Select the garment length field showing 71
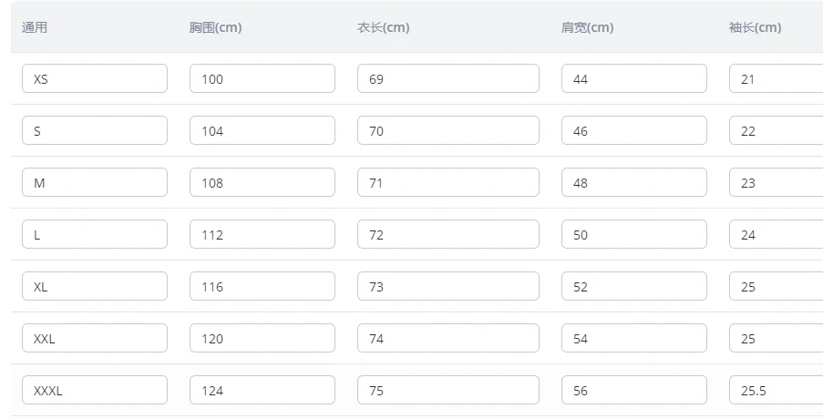Viewport: 823px width, 419px height. [x=448, y=182]
